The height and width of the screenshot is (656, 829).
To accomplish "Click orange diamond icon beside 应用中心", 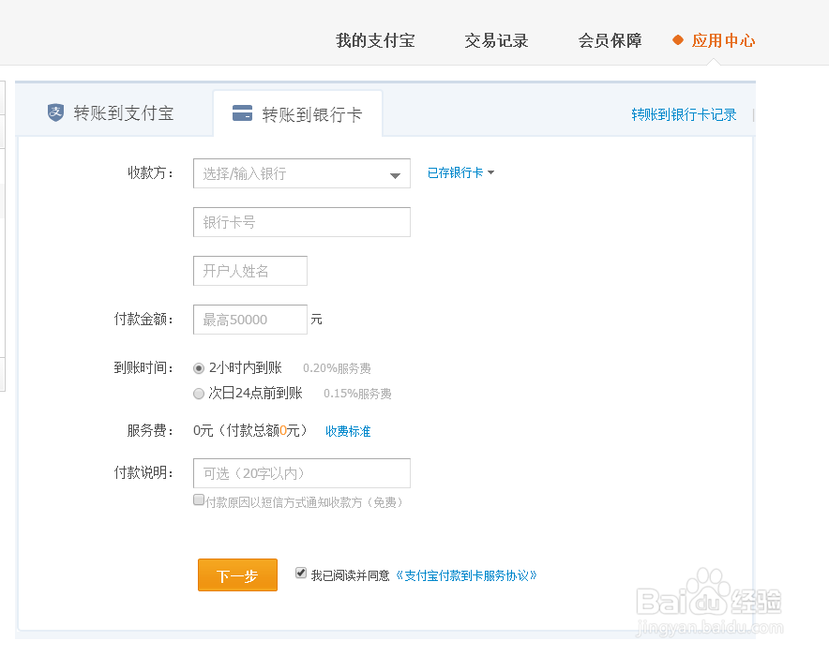I will point(678,40).
